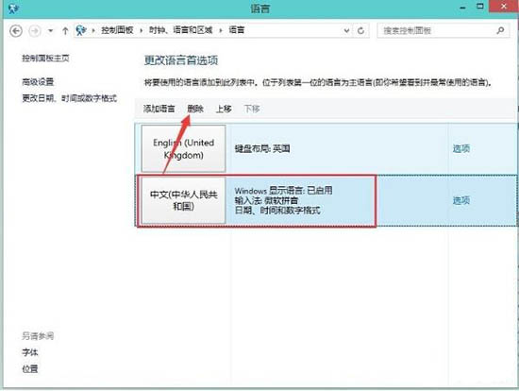The image size is (519, 391).
Task: Open 时钟、语言和区域 breadcrumb
Action: click(181, 30)
